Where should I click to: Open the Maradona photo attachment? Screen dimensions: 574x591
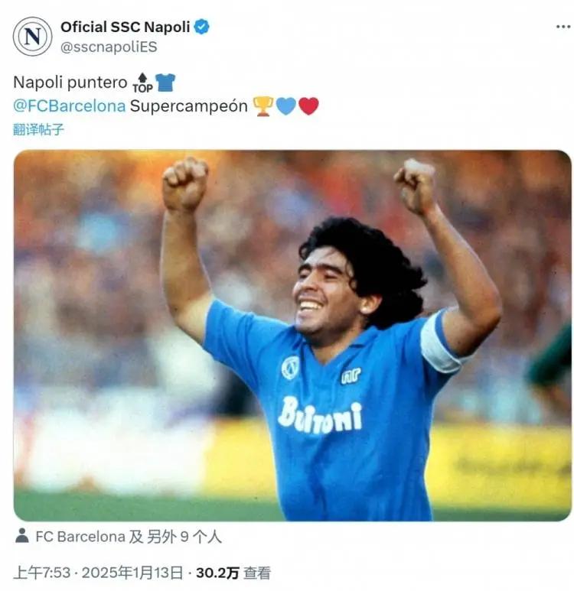coord(292,336)
